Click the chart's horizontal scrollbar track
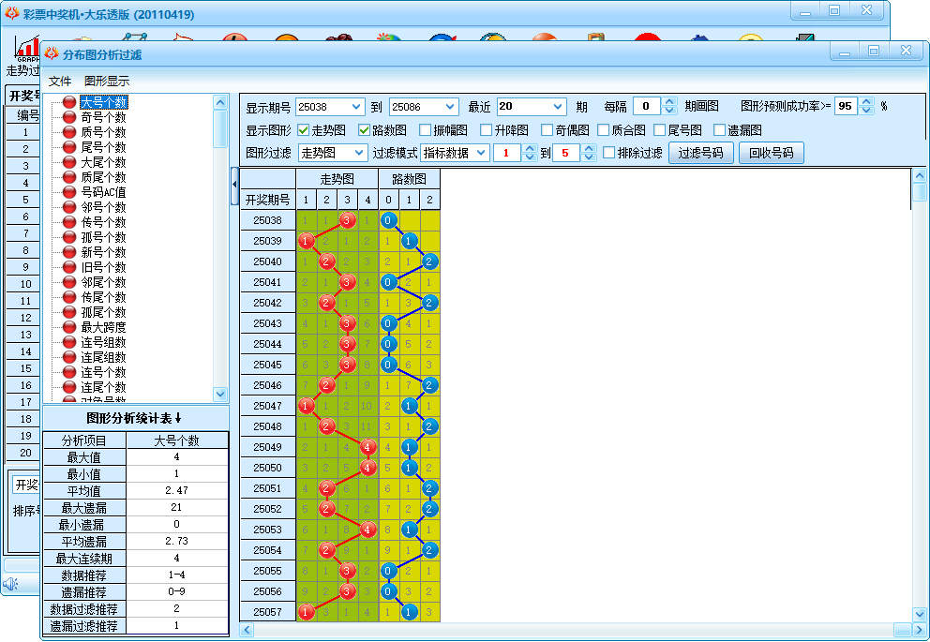This screenshot has height=642, width=930. tap(562, 630)
